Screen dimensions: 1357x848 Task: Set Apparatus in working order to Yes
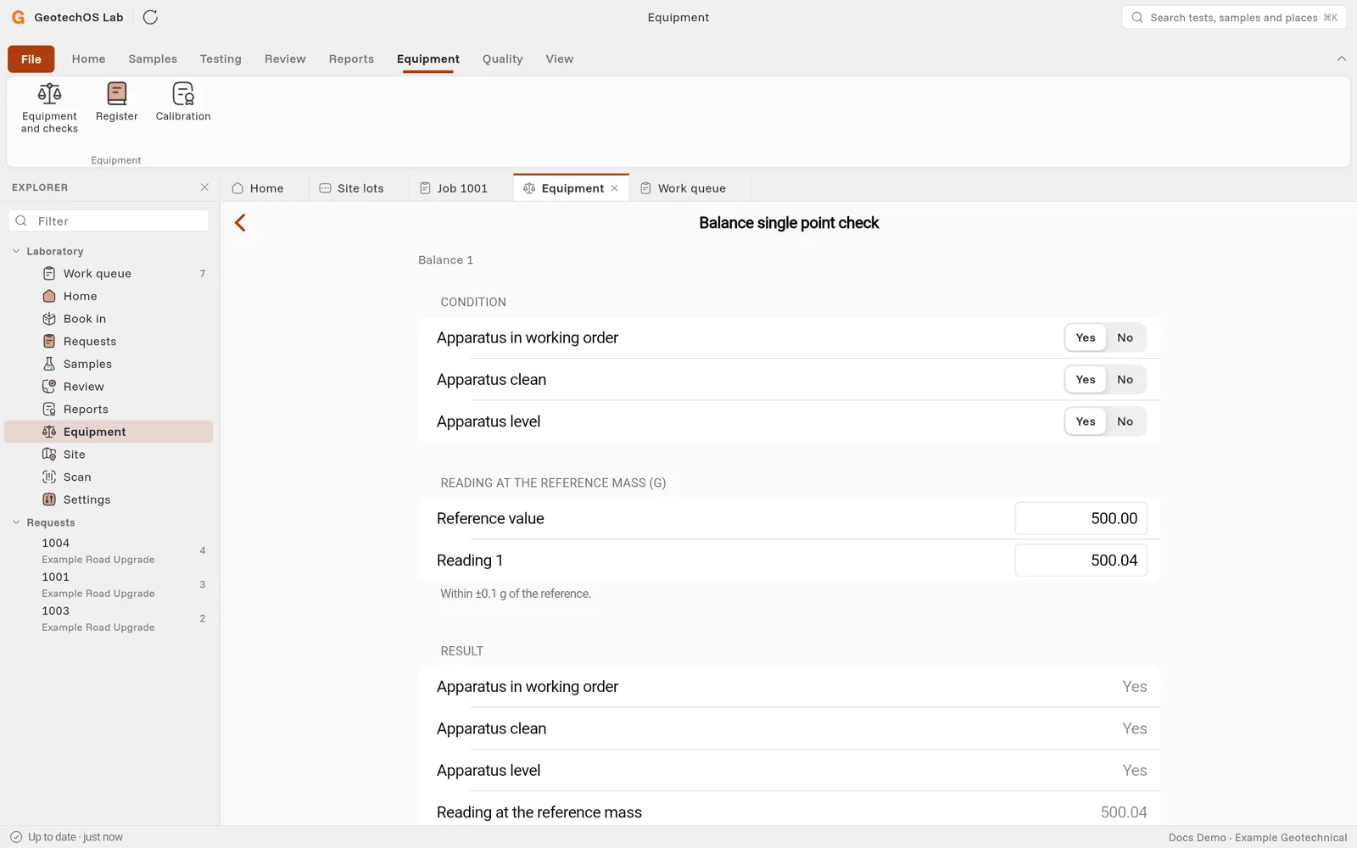pyautogui.click(x=1086, y=338)
